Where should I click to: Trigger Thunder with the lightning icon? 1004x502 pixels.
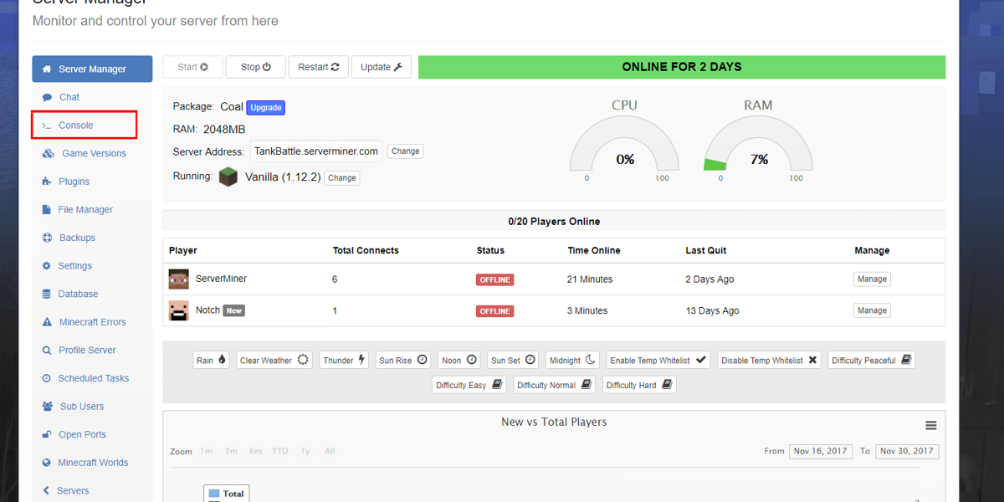click(344, 361)
